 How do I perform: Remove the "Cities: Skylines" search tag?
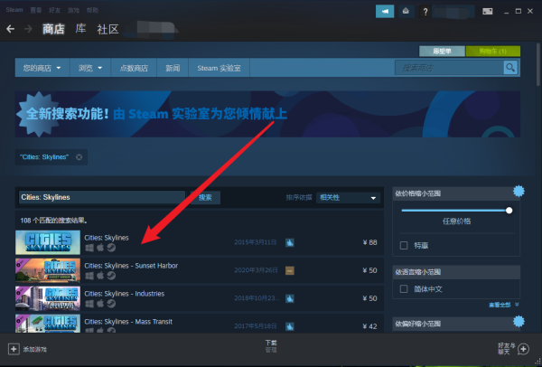79,157
